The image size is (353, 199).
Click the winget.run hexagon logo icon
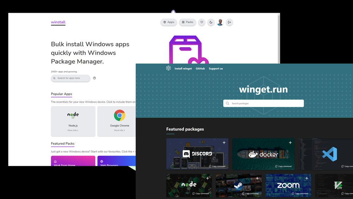coord(169,68)
